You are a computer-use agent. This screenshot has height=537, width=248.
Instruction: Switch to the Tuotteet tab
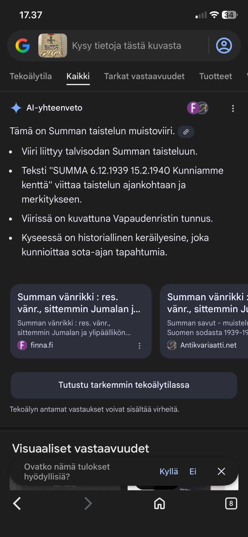[x=216, y=76]
